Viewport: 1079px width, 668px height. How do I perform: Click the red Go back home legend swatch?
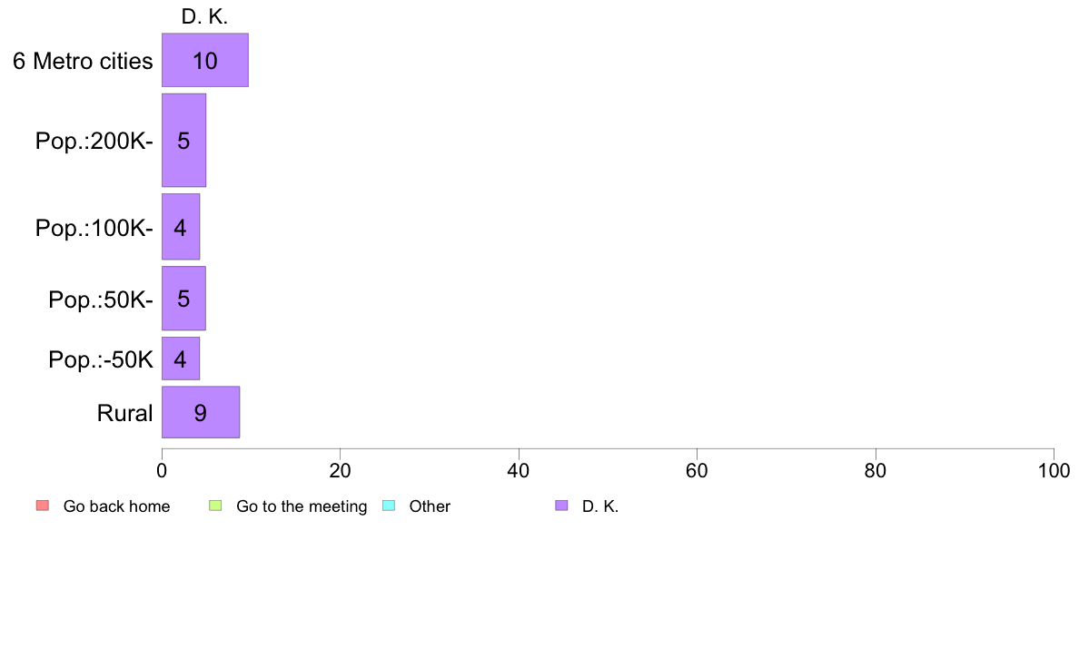pos(42,506)
